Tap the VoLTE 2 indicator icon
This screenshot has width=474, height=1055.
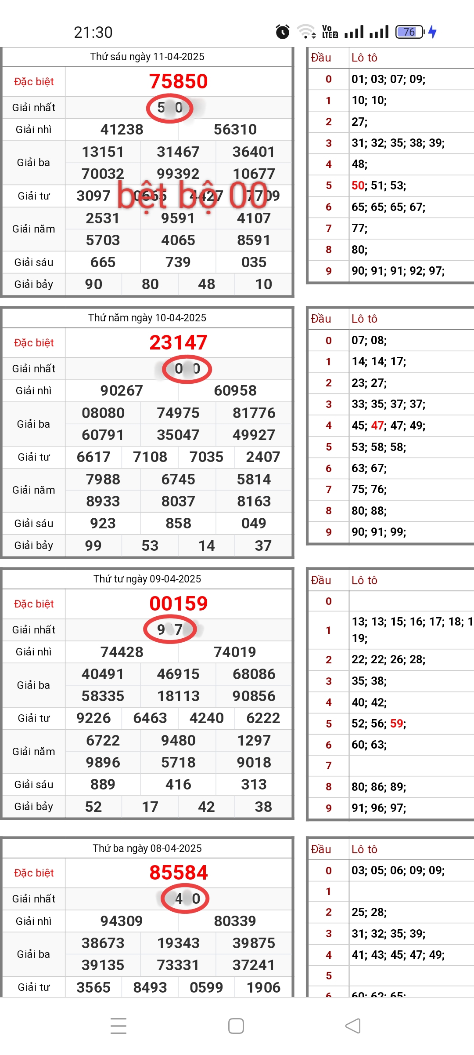coord(330,32)
